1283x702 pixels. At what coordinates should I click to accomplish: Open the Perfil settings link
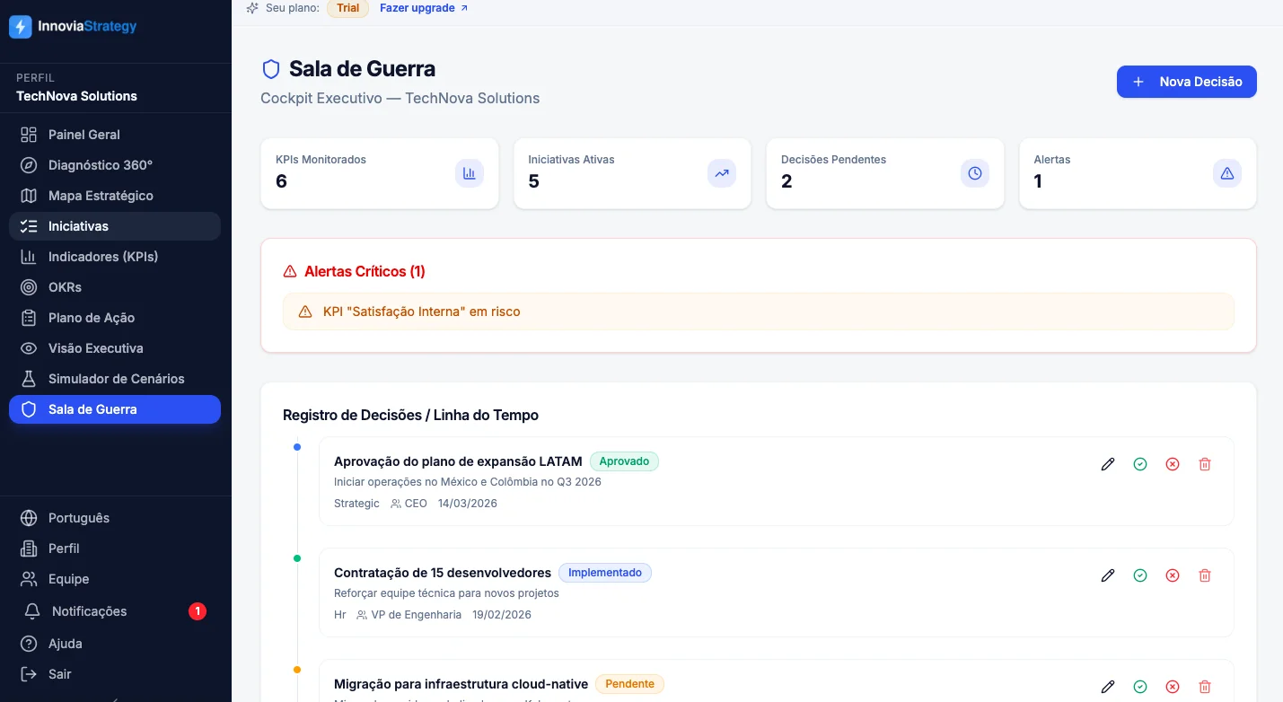point(115,548)
